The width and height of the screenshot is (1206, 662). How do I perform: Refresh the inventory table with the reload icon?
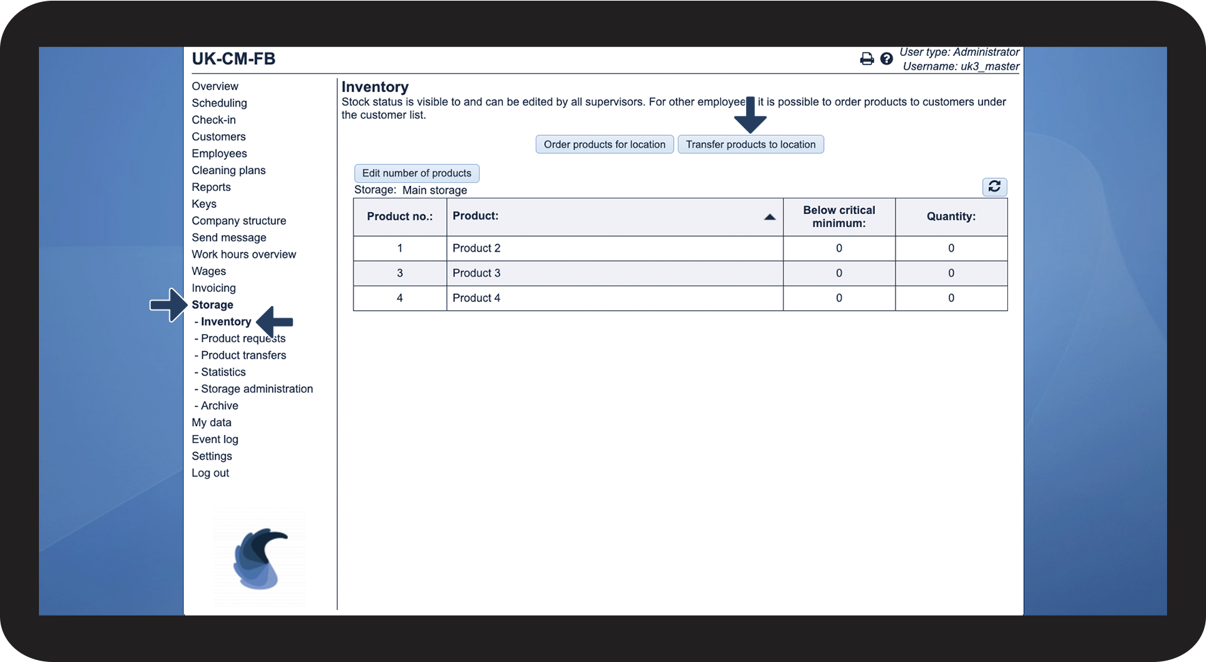994,187
